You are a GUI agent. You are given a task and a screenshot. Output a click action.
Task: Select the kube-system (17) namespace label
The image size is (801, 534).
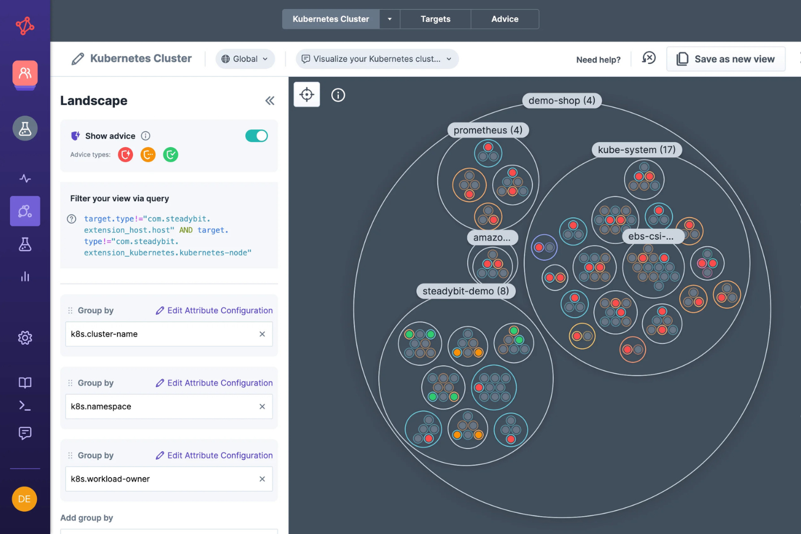(637, 150)
